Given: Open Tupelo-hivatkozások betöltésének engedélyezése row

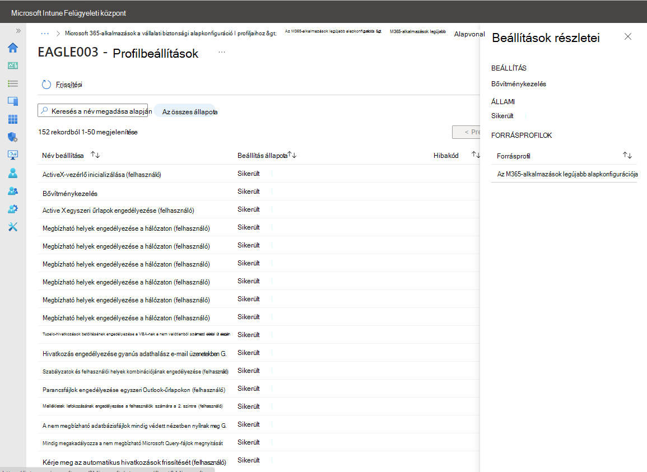Looking at the screenshot, I should point(136,334).
